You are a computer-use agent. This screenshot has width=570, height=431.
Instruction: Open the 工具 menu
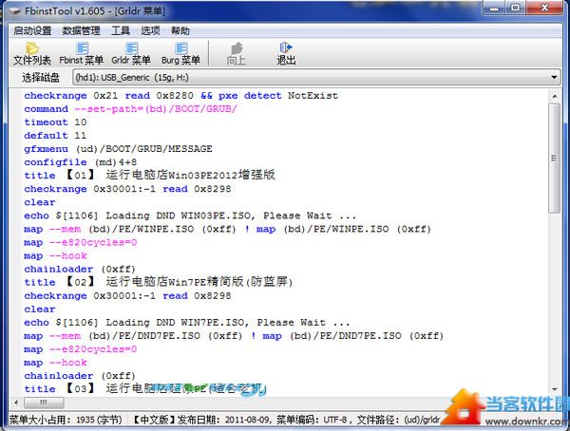pos(121,31)
